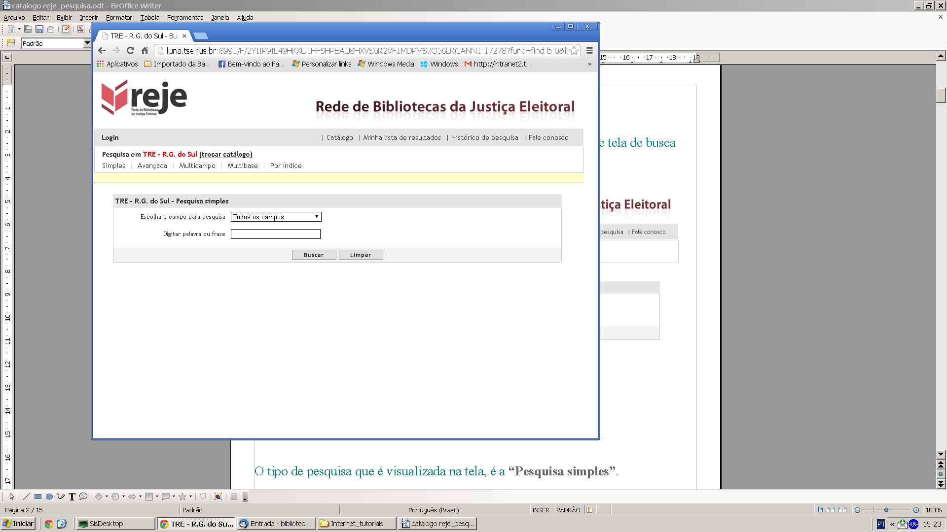Viewport: 947px width, 532px height.
Task: Open the Por índice search tab
Action: click(x=286, y=166)
